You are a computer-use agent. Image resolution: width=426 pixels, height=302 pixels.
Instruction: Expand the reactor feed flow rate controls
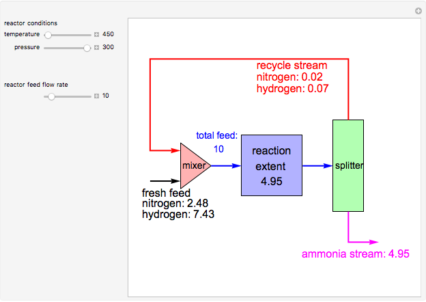point(96,96)
